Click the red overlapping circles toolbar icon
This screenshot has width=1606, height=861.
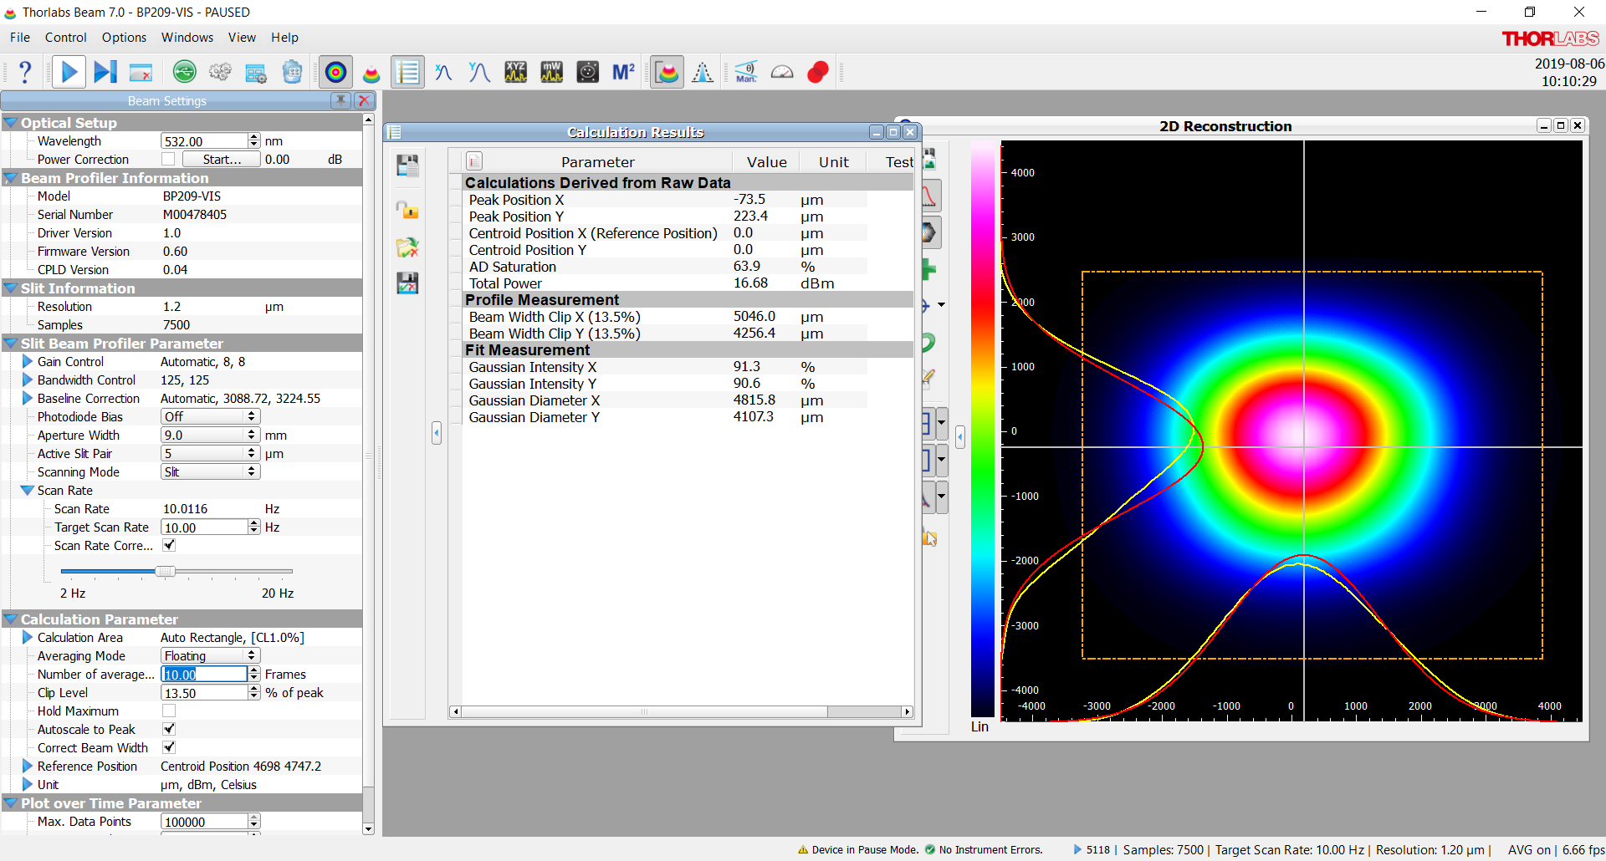click(818, 73)
